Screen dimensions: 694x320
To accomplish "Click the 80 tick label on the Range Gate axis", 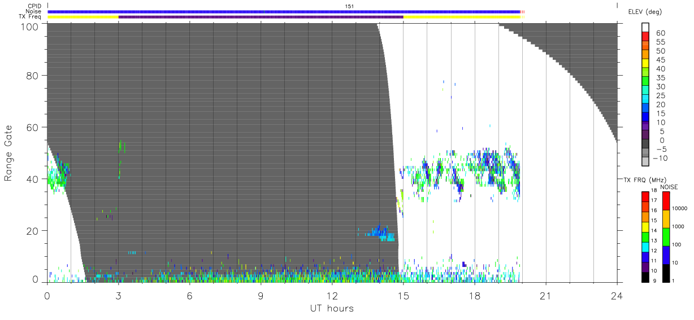I will (33, 76).
